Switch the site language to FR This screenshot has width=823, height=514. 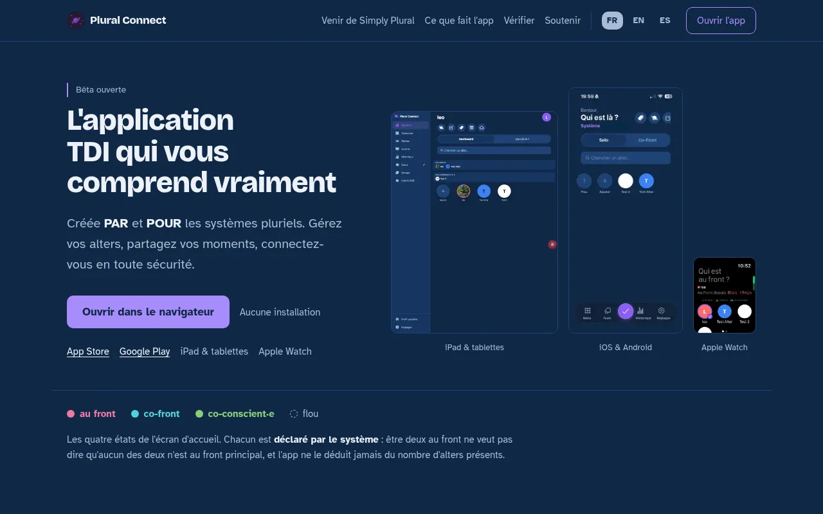click(x=612, y=21)
